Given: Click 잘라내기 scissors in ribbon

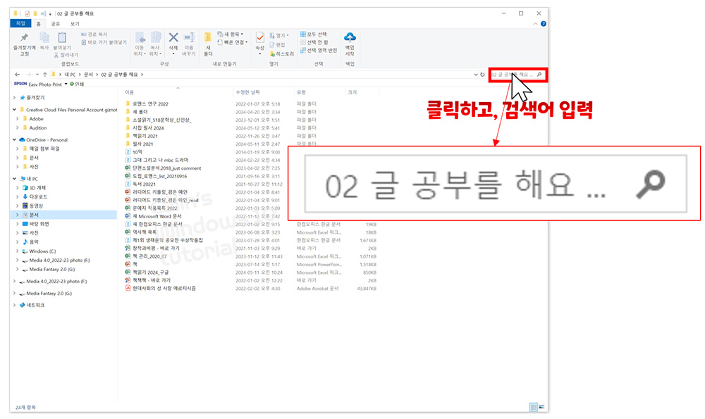Looking at the screenshot, I should (x=66, y=55).
